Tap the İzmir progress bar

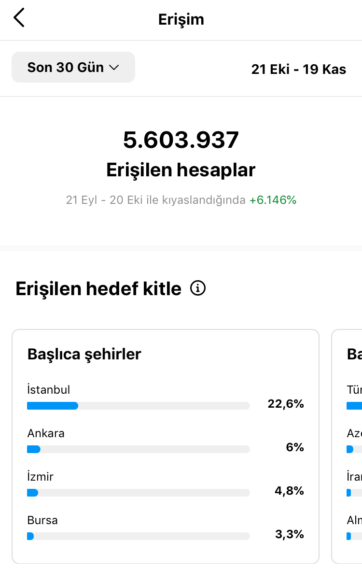pos(139,493)
